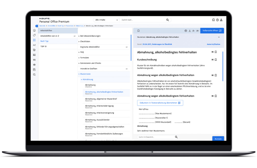Screen dimensions: 257x168
Task: Select TOP 10 in the Arbeitshilfen menu
Action: tap(43, 46)
